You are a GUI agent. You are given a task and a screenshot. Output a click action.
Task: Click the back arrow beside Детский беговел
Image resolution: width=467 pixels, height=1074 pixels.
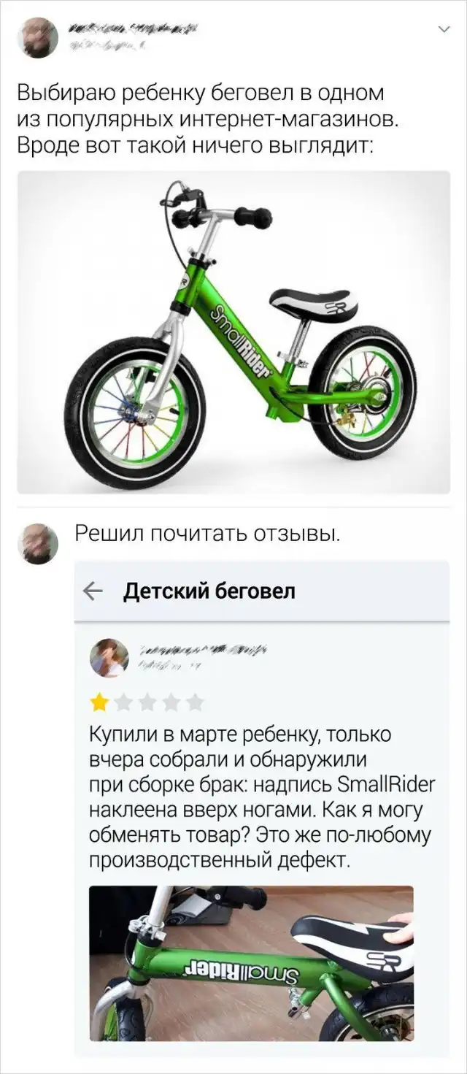tap(94, 591)
